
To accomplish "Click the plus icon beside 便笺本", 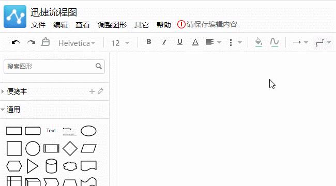I will point(92,91).
